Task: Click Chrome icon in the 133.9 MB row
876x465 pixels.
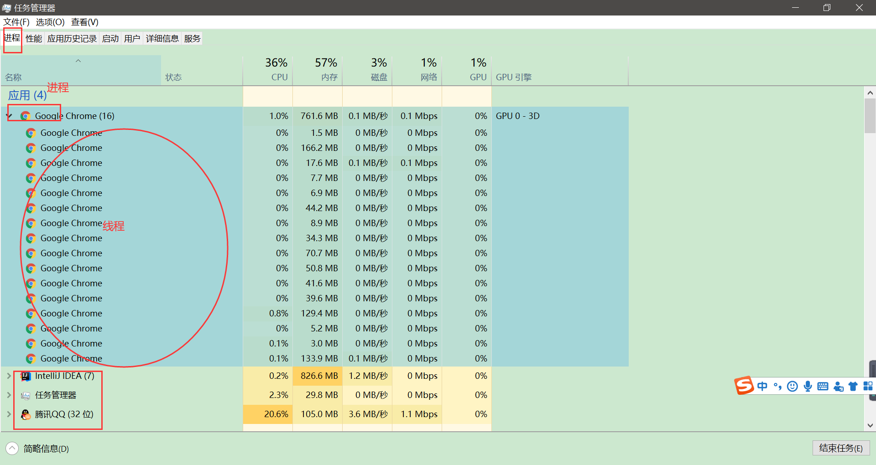Action: click(31, 359)
